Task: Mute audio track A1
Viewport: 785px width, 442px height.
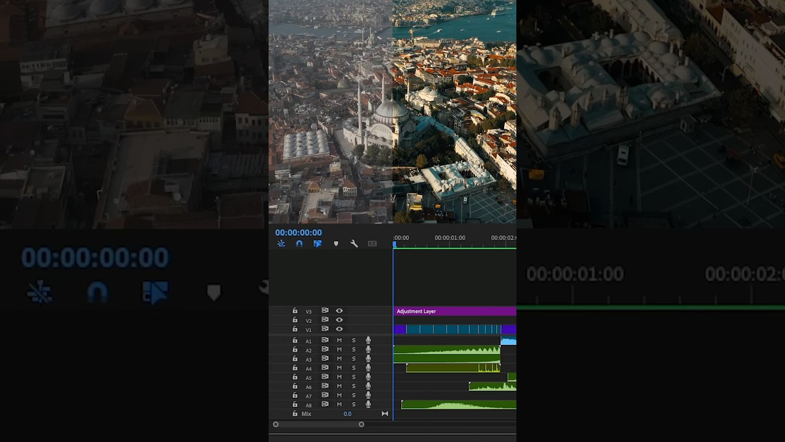Action: 339,340
